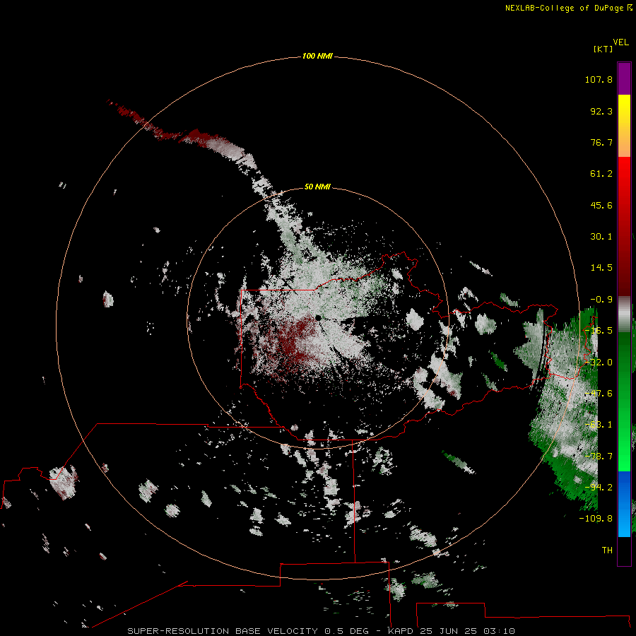This screenshot has width=636, height=636.
Task: Click the 50 NMI range ring label
Action: (317, 187)
